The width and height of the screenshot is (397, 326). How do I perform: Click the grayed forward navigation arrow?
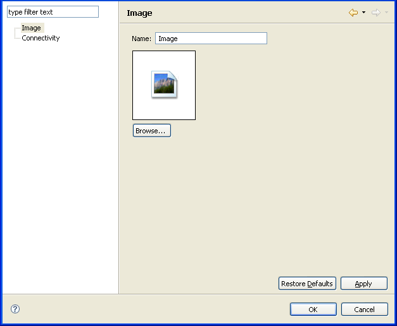[376, 13]
